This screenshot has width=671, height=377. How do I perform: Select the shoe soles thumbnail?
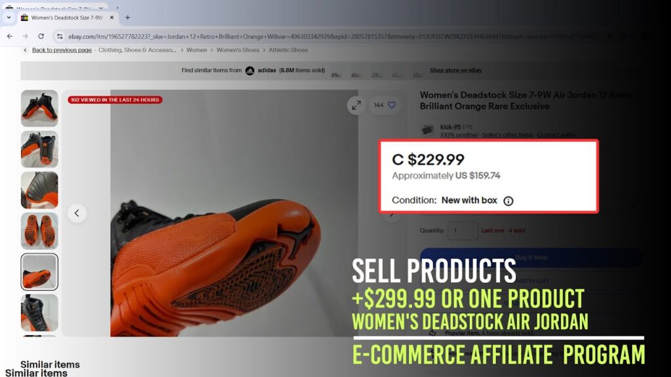pyautogui.click(x=39, y=231)
